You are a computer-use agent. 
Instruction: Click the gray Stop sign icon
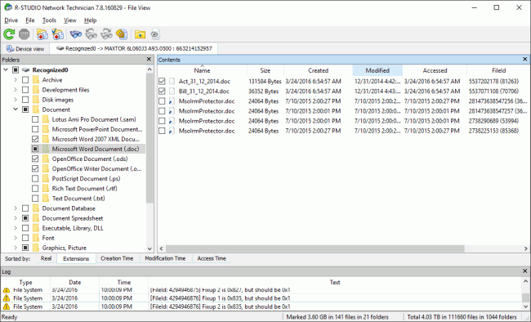pos(24,34)
